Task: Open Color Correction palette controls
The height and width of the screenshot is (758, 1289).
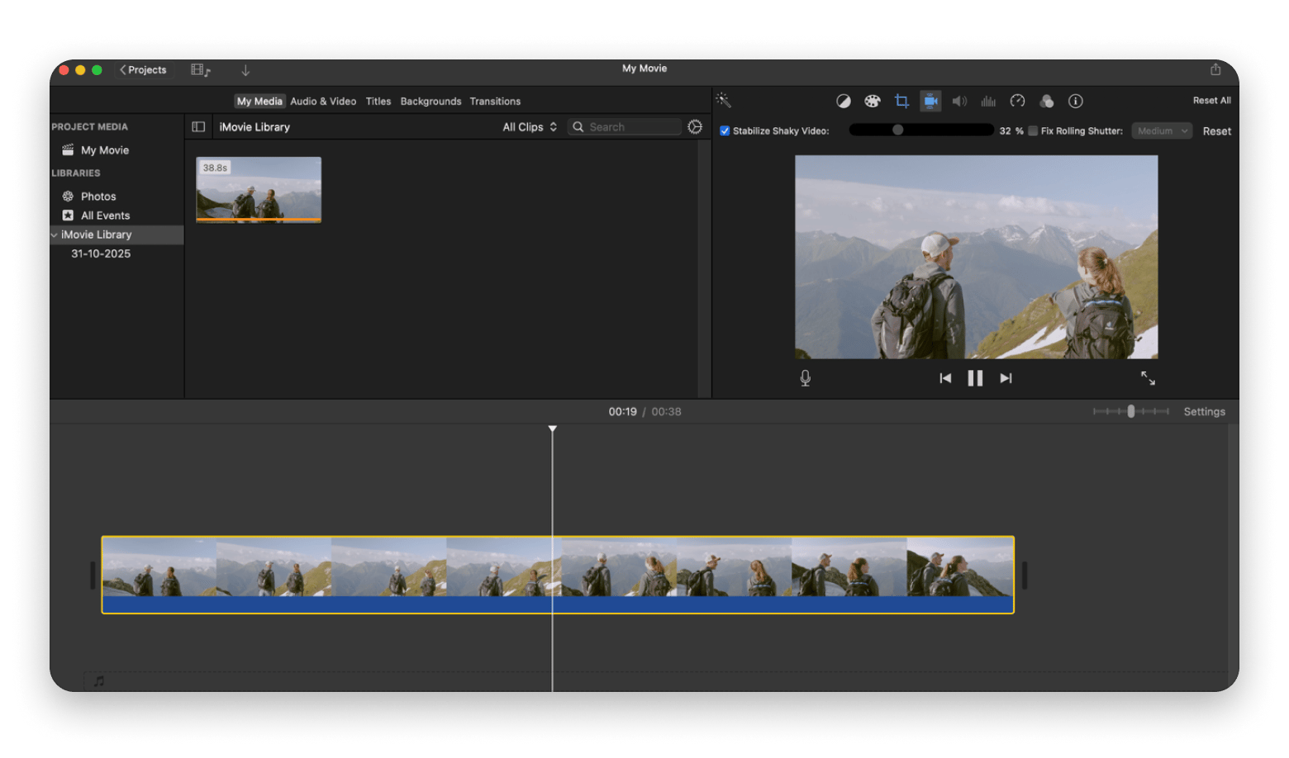Action: click(873, 101)
